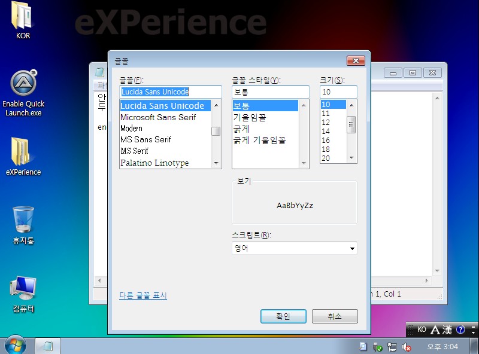Click size list scroll up arrow
This screenshot has height=354, width=479.
pyautogui.click(x=351, y=105)
